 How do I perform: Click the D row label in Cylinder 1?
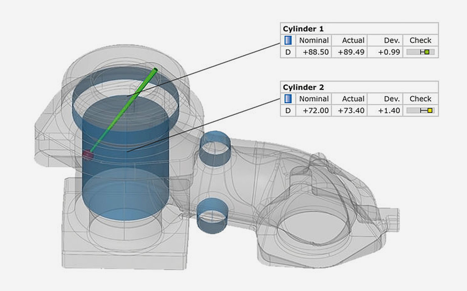pos(288,52)
